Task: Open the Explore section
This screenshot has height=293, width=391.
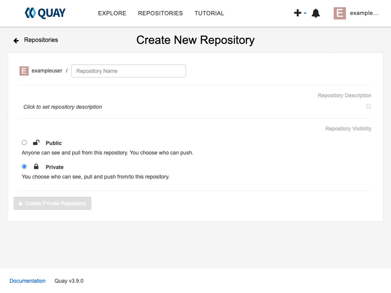Action: (x=112, y=13)
